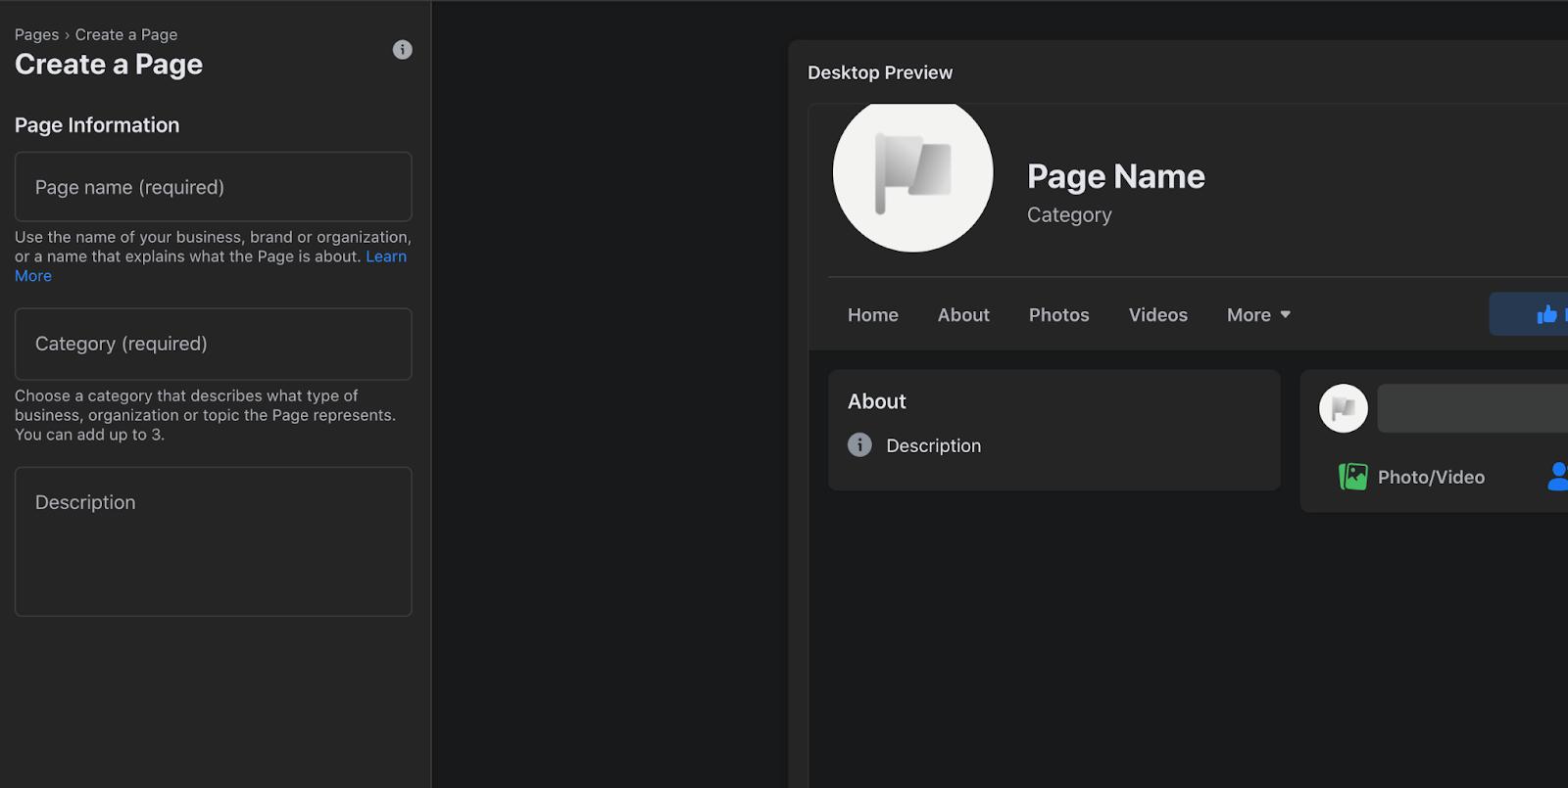The width and height of the screenshot is (1568, 788).
Task: Click the Page Information heading
Action: pos(97,125)
